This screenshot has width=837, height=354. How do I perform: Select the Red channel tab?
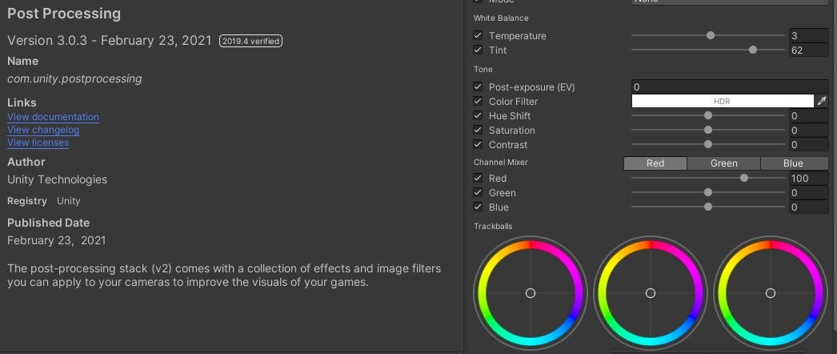pyautogui.click(x=655, y=163)
